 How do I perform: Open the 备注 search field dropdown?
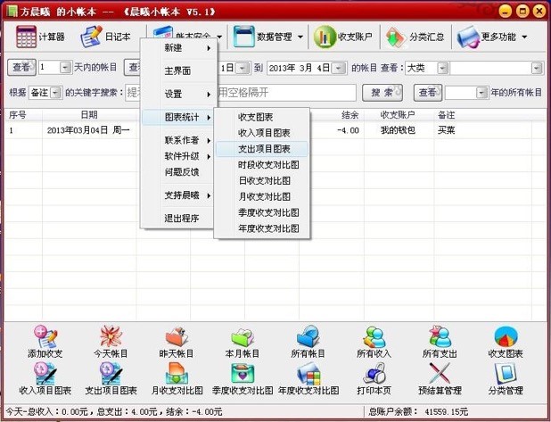55,93
